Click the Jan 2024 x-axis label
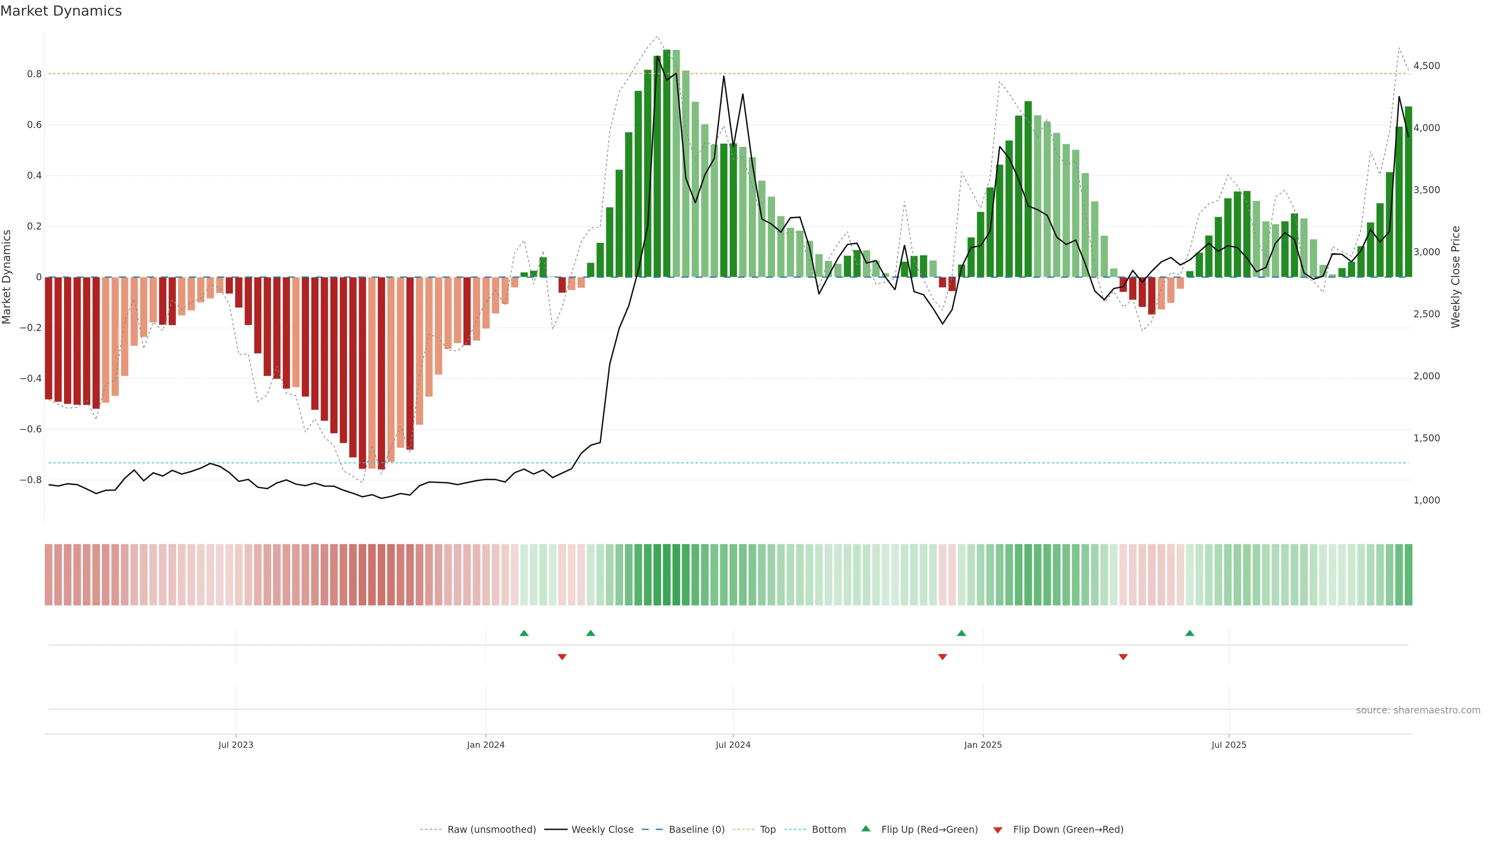Viewport: 1500px width, 843px height. [486, 745]
